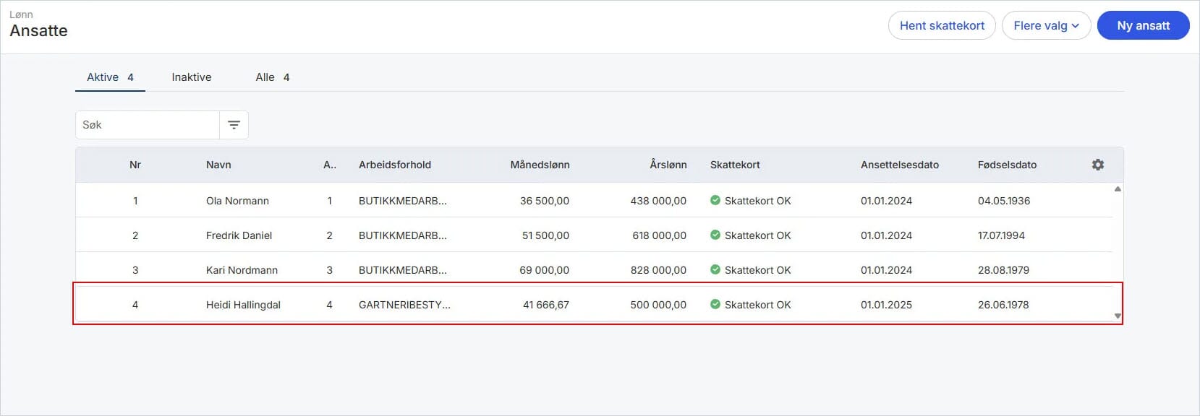Screen dimensions: 1200x416
Task: Sort by the Arbeidsforhold column header
Action: click(x=395, y=165)
